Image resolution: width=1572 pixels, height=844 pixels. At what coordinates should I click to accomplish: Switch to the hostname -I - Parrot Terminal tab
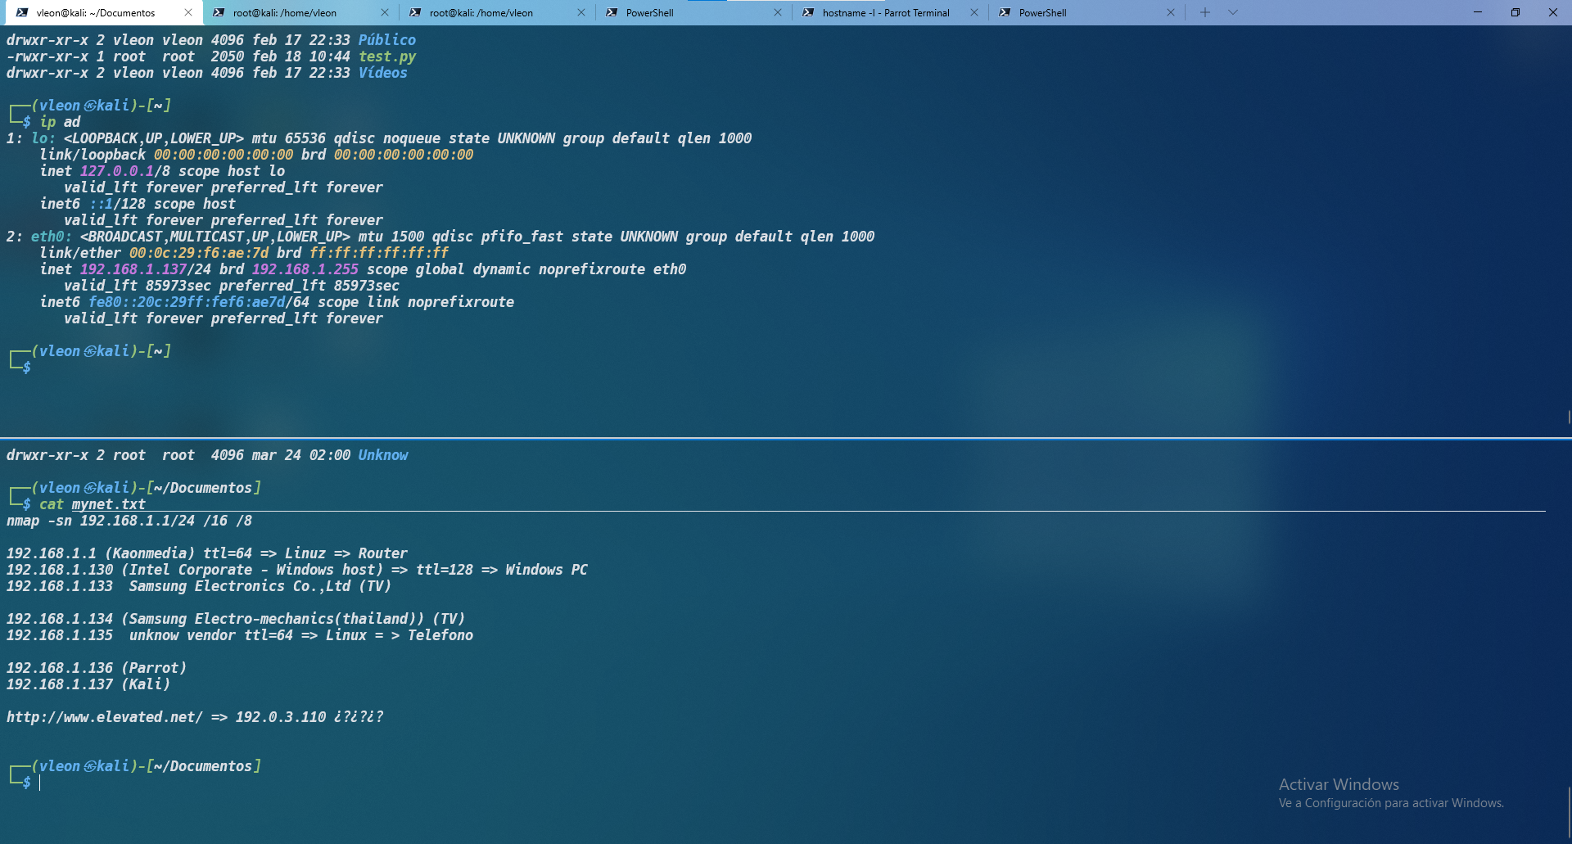tap(885, 13)
